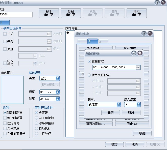Check 停止时动画 option
167x150 pixels.
(5, 118)
